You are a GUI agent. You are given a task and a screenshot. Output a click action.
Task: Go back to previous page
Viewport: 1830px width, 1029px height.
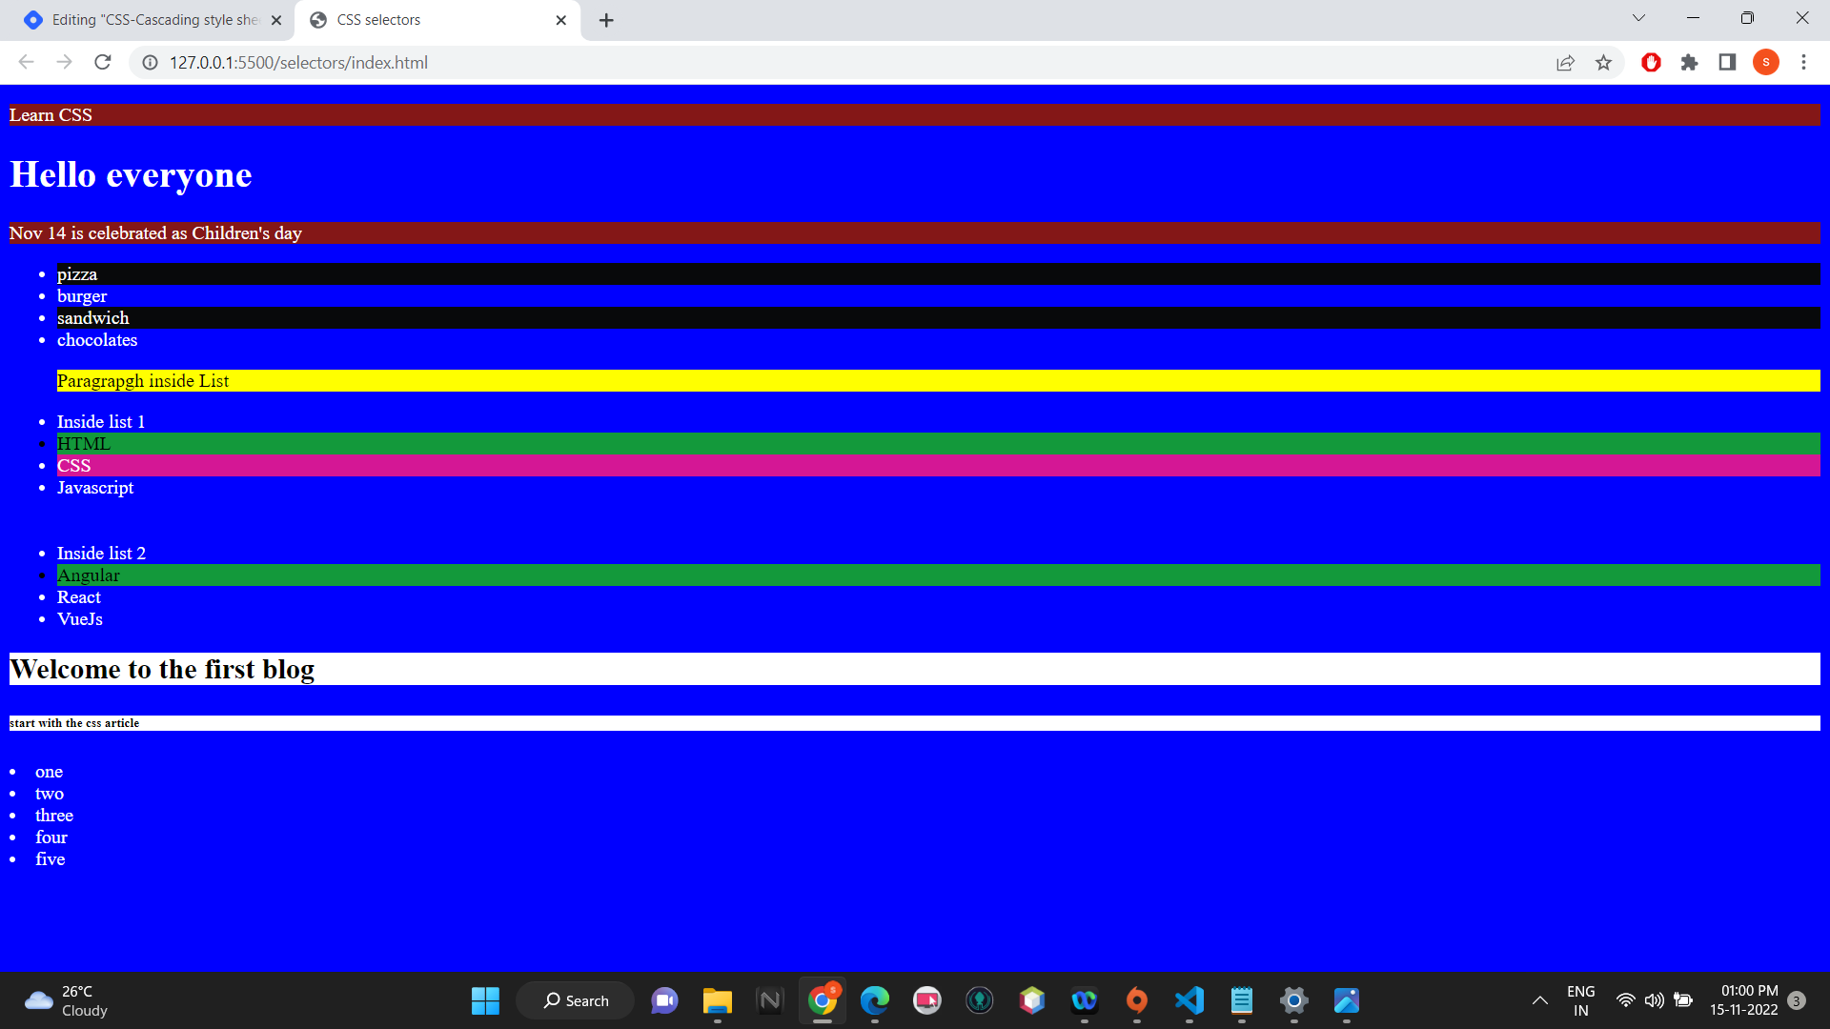(x=27, y=63)
